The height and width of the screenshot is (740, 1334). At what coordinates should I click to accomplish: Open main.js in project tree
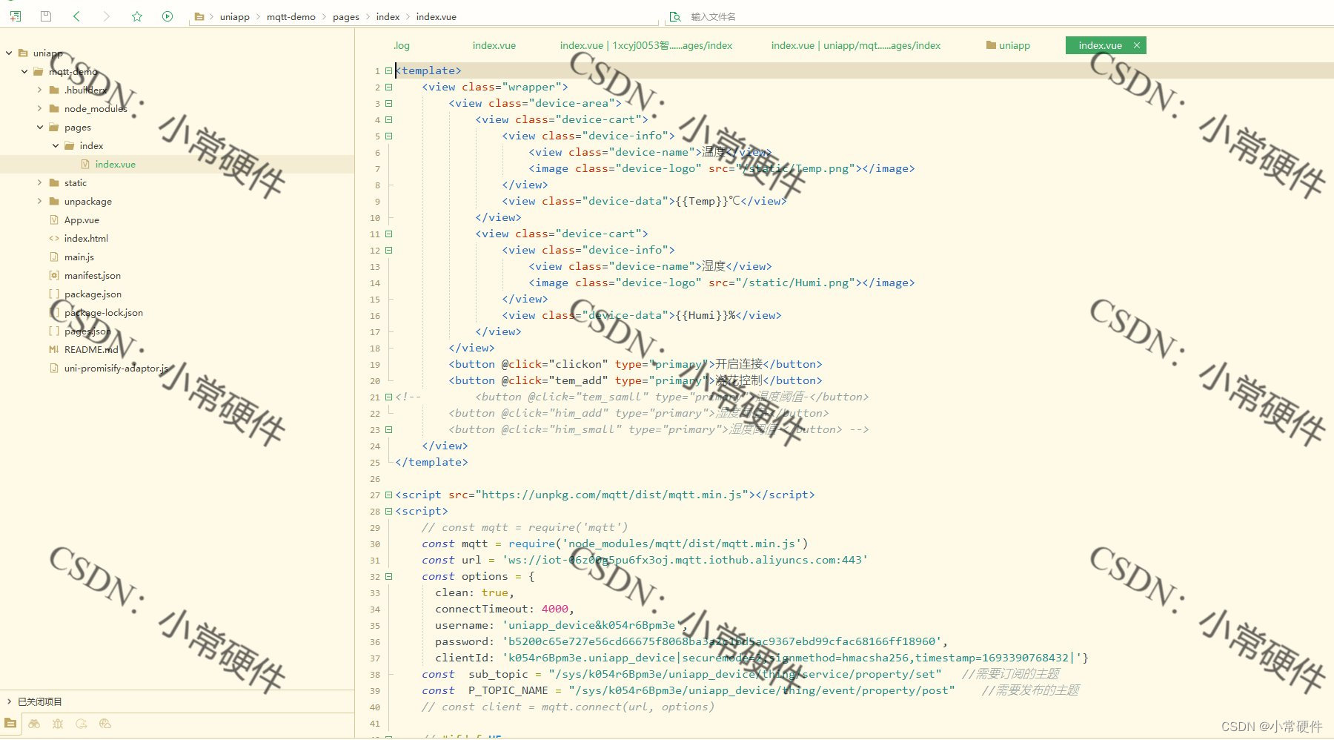pyautogui.click(x=79, y=257)
